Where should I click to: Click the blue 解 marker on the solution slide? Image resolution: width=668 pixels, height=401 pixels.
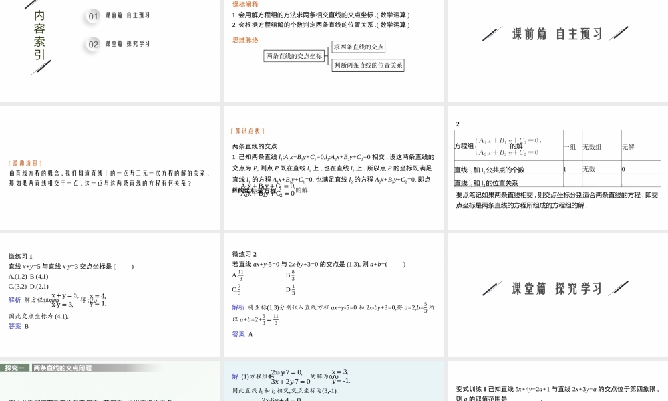coord(234,376)
